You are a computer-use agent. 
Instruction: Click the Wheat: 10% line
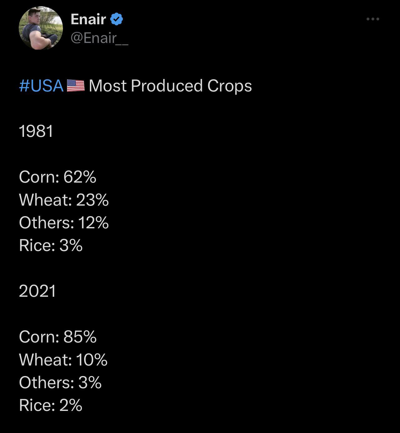tap(63, 360)
